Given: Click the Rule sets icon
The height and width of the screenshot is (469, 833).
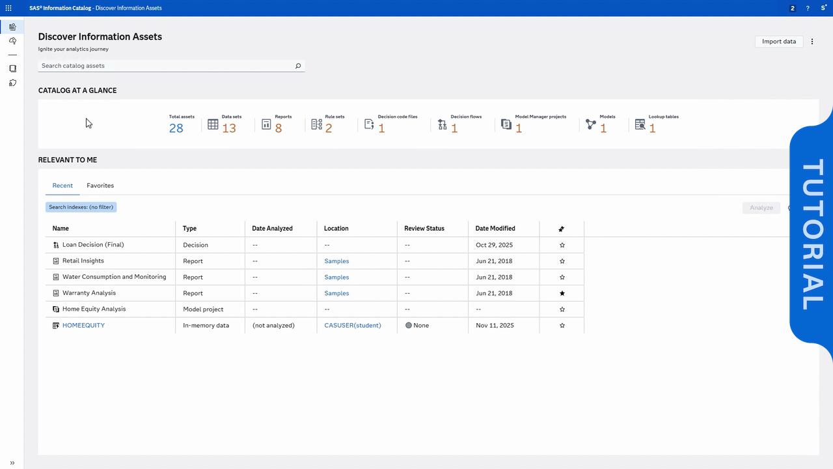Looking at the screenshot, I should tap(317, 124).
